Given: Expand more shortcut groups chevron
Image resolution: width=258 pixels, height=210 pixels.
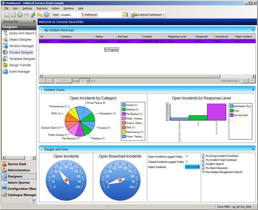Looking at the screenshot, I should point(34,200).
